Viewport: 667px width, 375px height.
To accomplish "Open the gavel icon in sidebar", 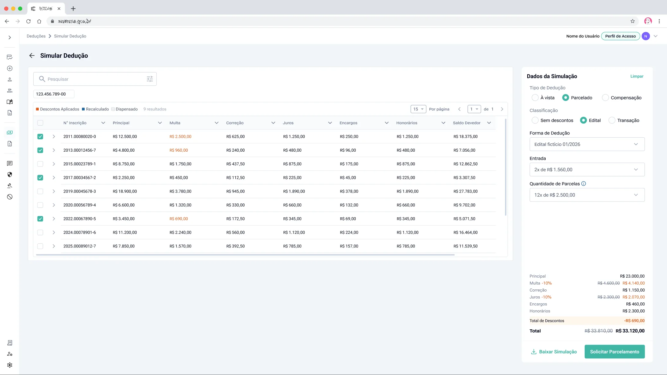I will pyautogui.click(x=10, y=186).
